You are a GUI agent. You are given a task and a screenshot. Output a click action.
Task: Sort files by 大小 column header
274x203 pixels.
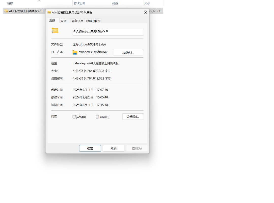147,4
